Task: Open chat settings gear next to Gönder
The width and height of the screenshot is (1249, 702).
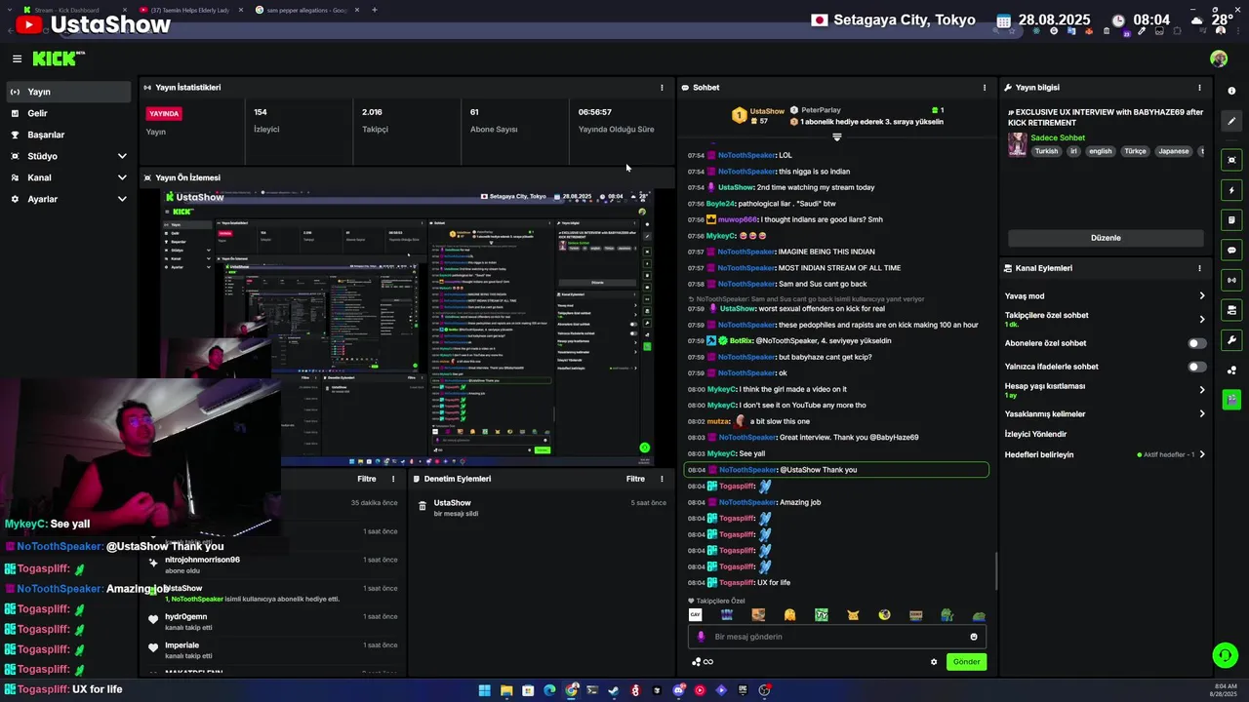Action: point(934,662)
